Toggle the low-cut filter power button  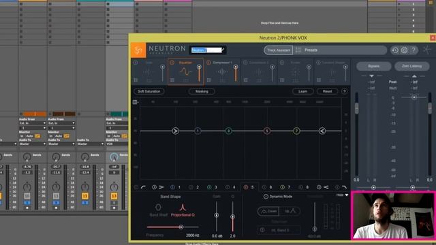click(136, 187)
